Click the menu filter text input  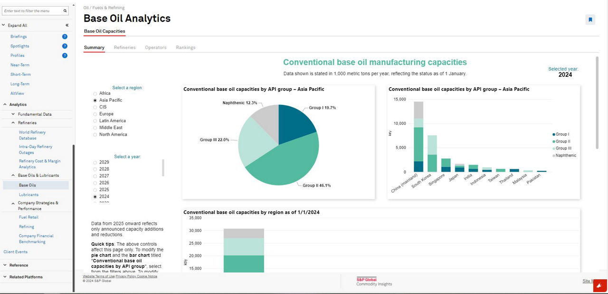point(32,10)
